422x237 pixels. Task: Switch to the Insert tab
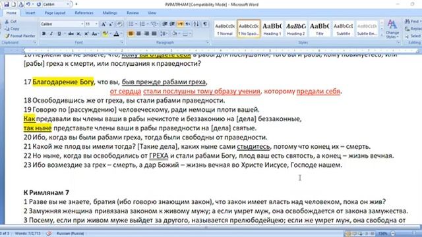click(x=30, y=13)
